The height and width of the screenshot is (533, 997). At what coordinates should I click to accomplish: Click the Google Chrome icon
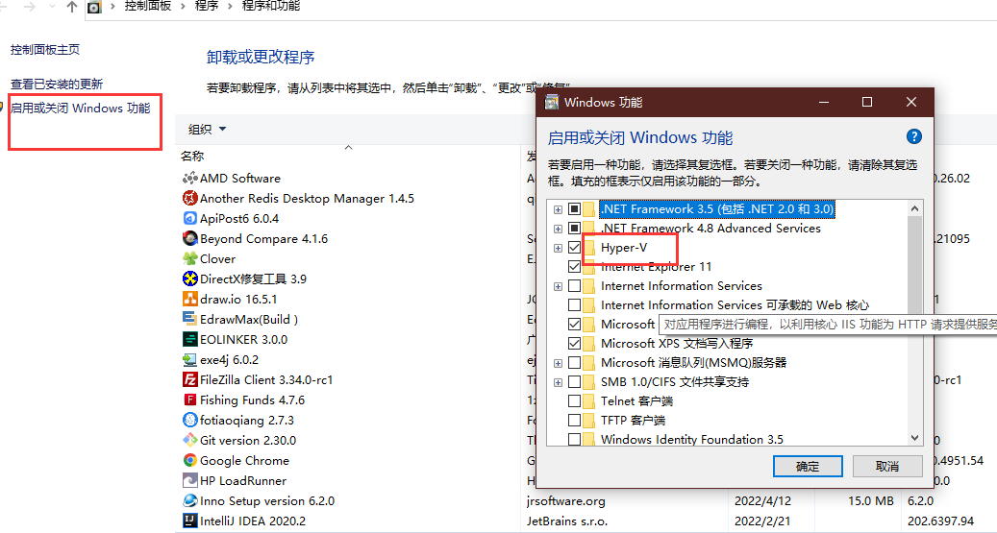[189, 460]
